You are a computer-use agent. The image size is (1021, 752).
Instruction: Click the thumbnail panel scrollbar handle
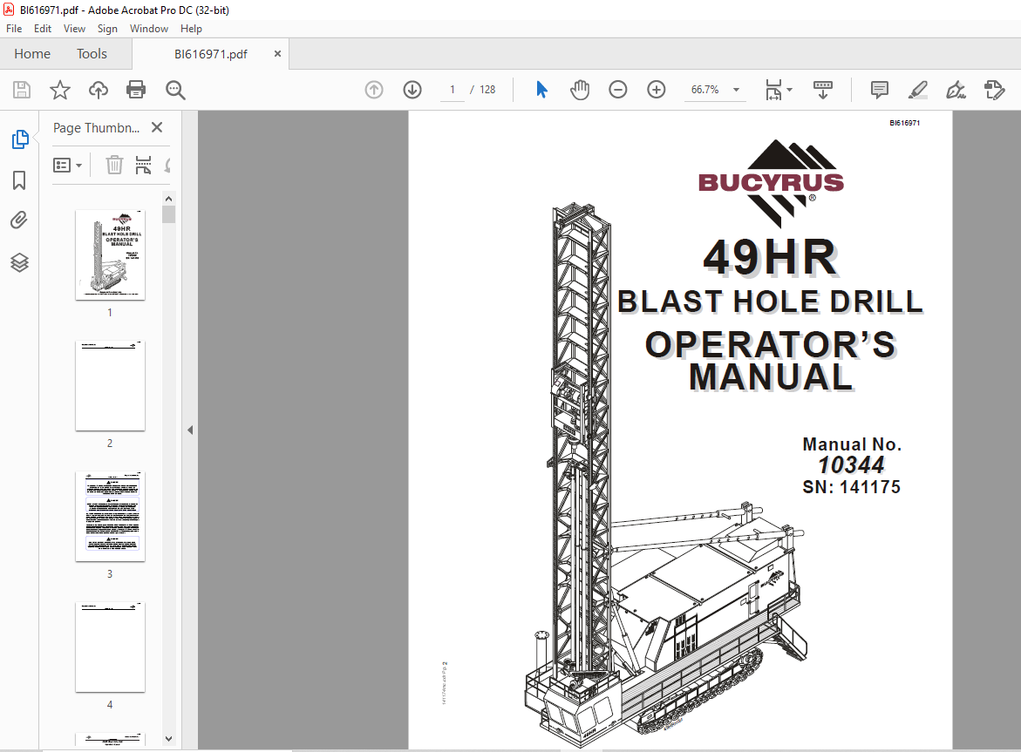tap(168, 214)
